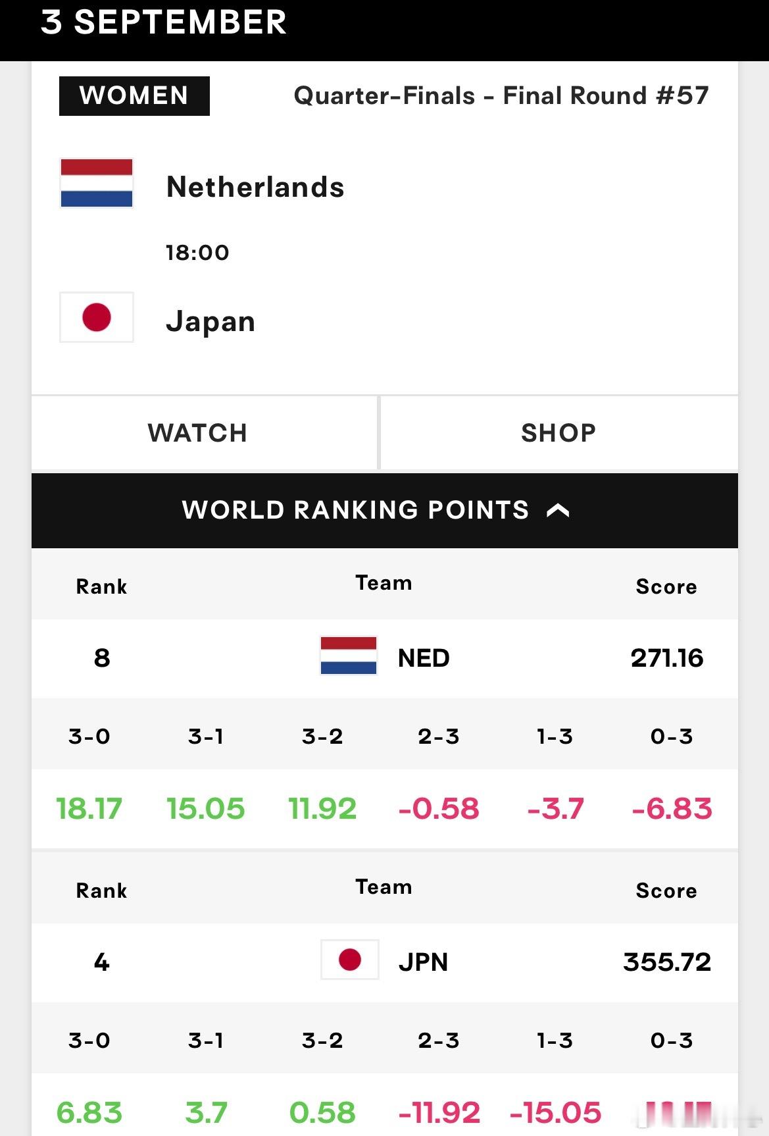Open the Netherlands team name link
The width and height of the screenshot is (769, 1136).
tap(255, 187)
